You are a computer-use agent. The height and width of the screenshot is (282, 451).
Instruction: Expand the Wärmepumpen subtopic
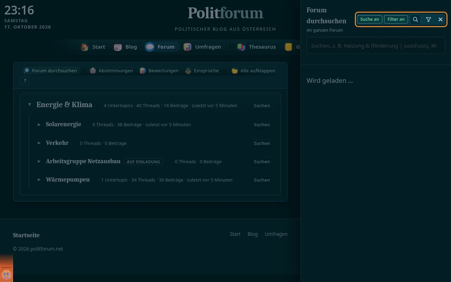click(39, 180)
